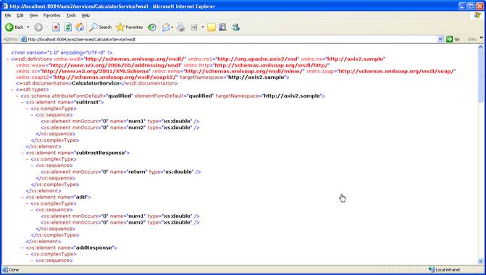Collapse the complexType node under subtractResponse
486x275 pixels.
click(28, 159)
